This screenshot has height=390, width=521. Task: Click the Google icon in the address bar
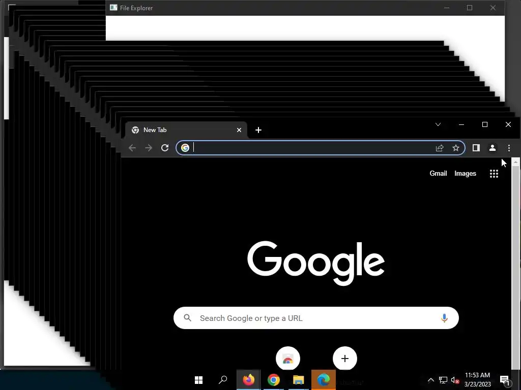185,148
